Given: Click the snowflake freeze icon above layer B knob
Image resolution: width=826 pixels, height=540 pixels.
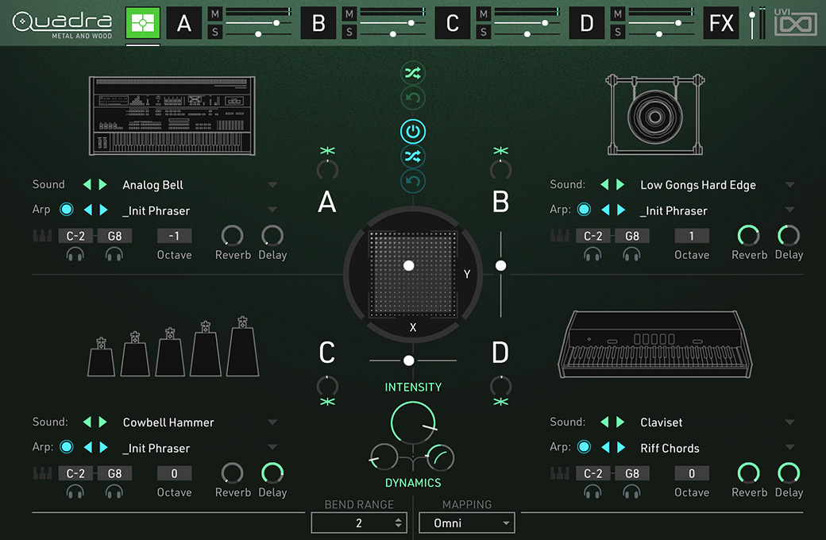Looking at the screenshot, I should [500, 151].
